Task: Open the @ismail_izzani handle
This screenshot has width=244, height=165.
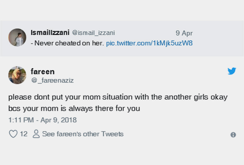Action: tap(93, 33)
